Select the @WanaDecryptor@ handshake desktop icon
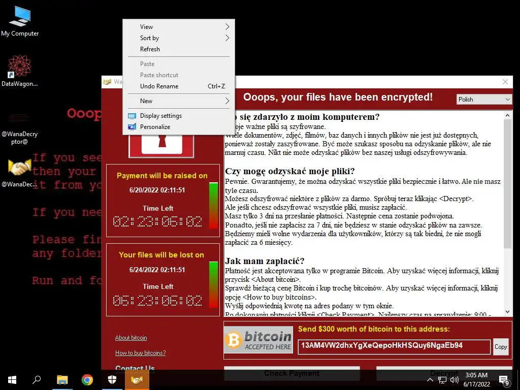The height and width of the screenshot is (390, 520). click(20, 173)
